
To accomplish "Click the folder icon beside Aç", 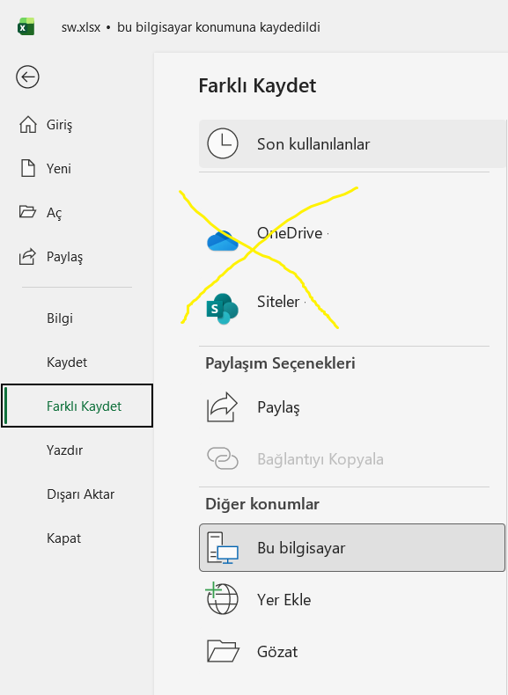I will 27,211.
